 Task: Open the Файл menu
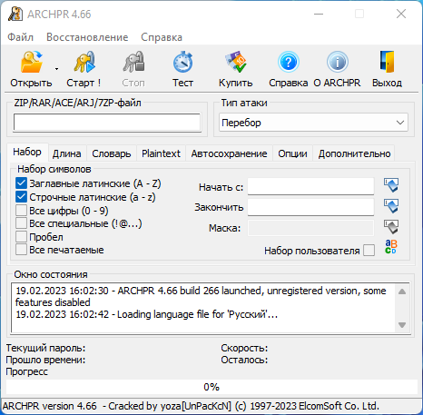click(20, 37)
